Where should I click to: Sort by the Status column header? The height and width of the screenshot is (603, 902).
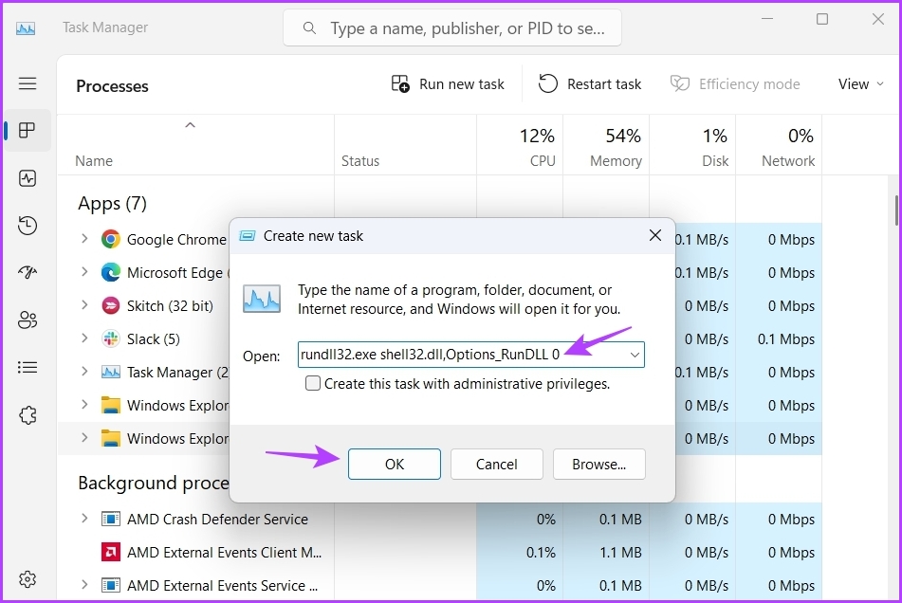pos(406,145)
